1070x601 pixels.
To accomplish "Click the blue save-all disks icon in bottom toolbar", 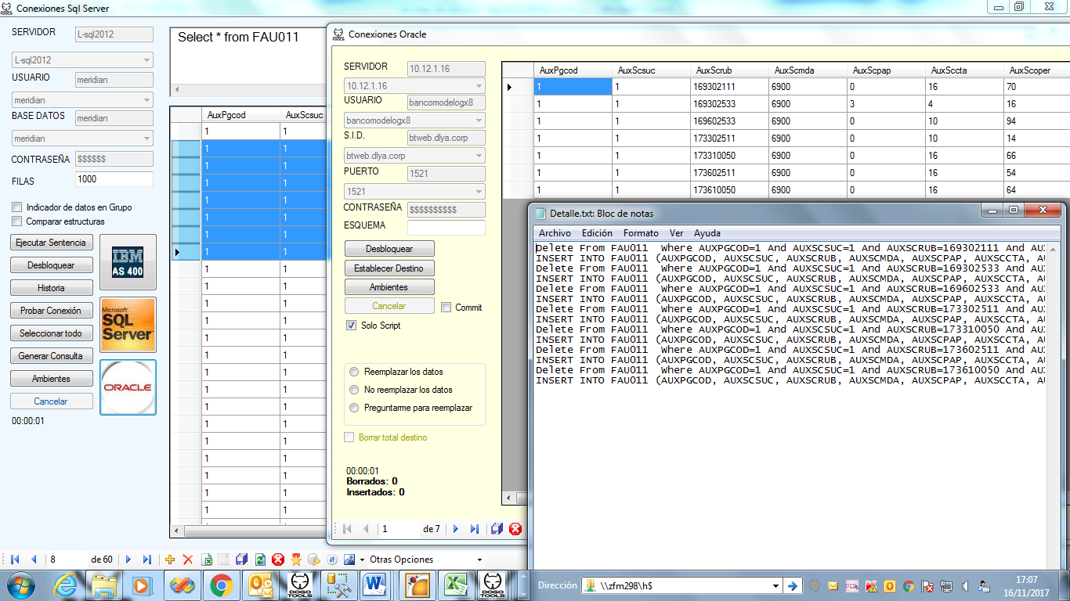I will click(241, 560).
